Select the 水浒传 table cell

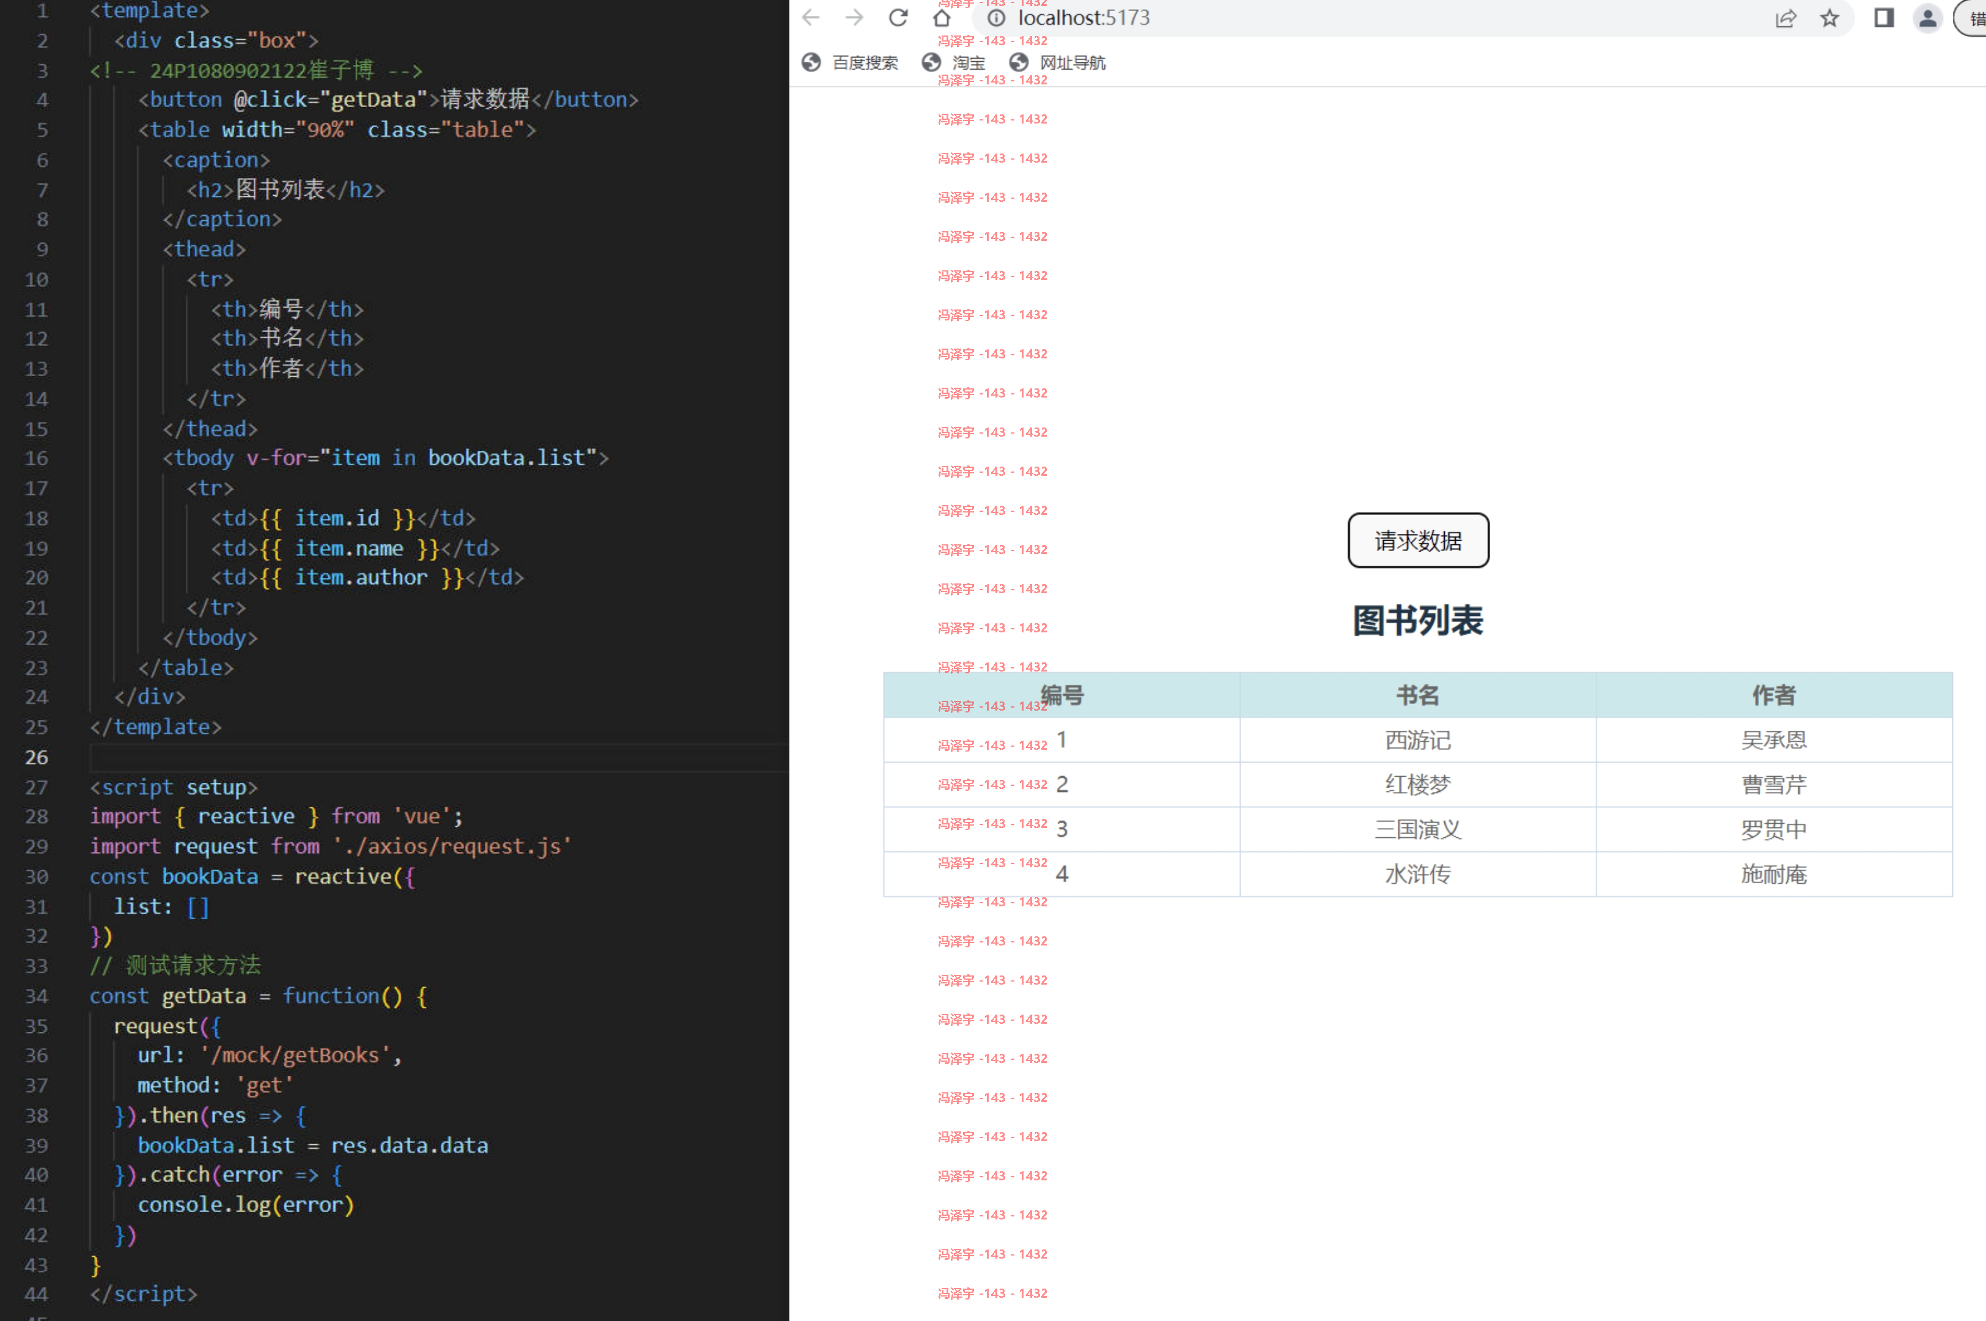[x=1417, y=874]
